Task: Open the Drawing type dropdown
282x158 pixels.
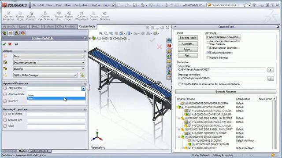Action: click(x=49, y=69)
